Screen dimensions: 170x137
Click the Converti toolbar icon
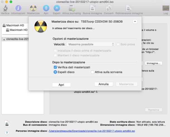coord(108,8)
